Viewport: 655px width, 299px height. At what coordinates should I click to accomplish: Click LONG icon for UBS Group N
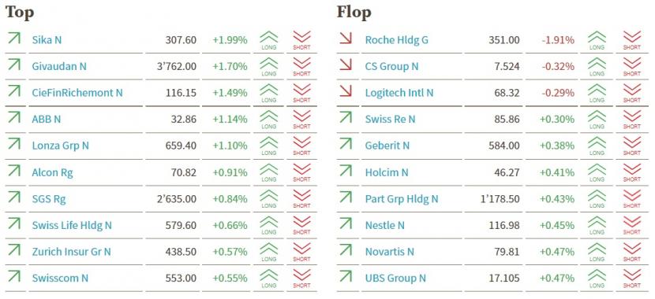(597, 279)
